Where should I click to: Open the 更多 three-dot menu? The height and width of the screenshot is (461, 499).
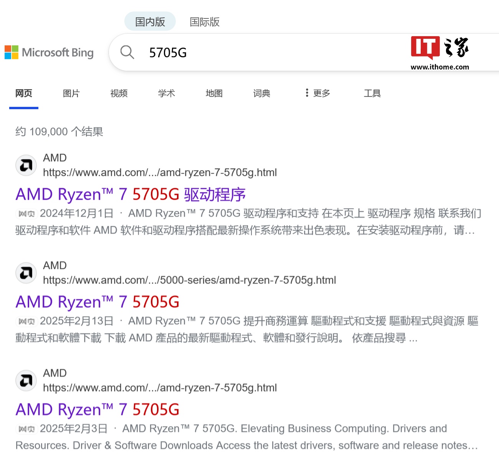[317, 93]
